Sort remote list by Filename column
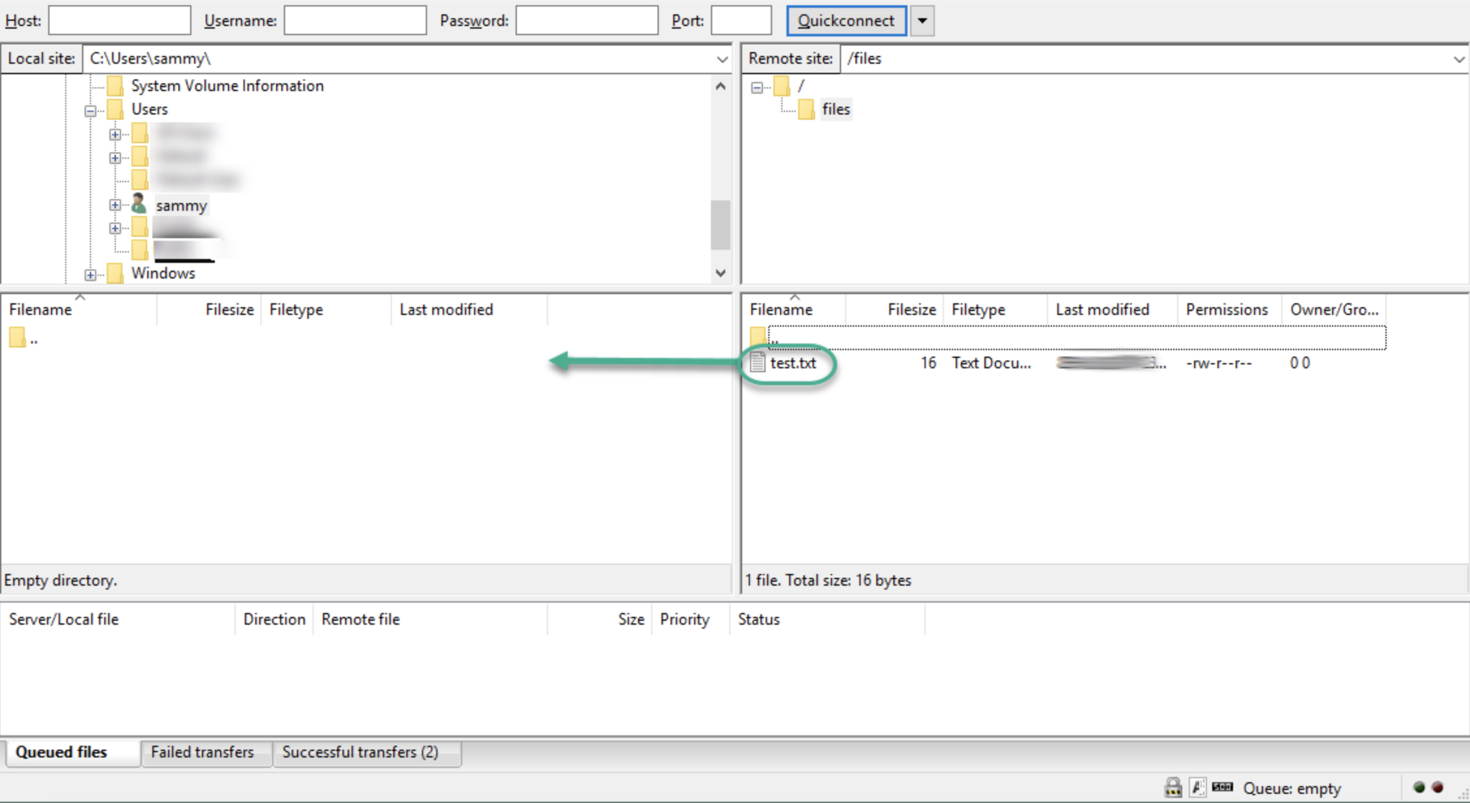Viewport: 1470px width, 803px height. coord(794,309)
